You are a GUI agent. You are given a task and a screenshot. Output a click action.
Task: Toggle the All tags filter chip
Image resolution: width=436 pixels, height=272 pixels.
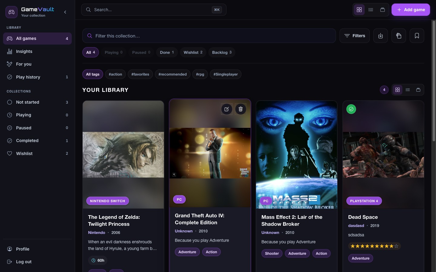[93, 74]
